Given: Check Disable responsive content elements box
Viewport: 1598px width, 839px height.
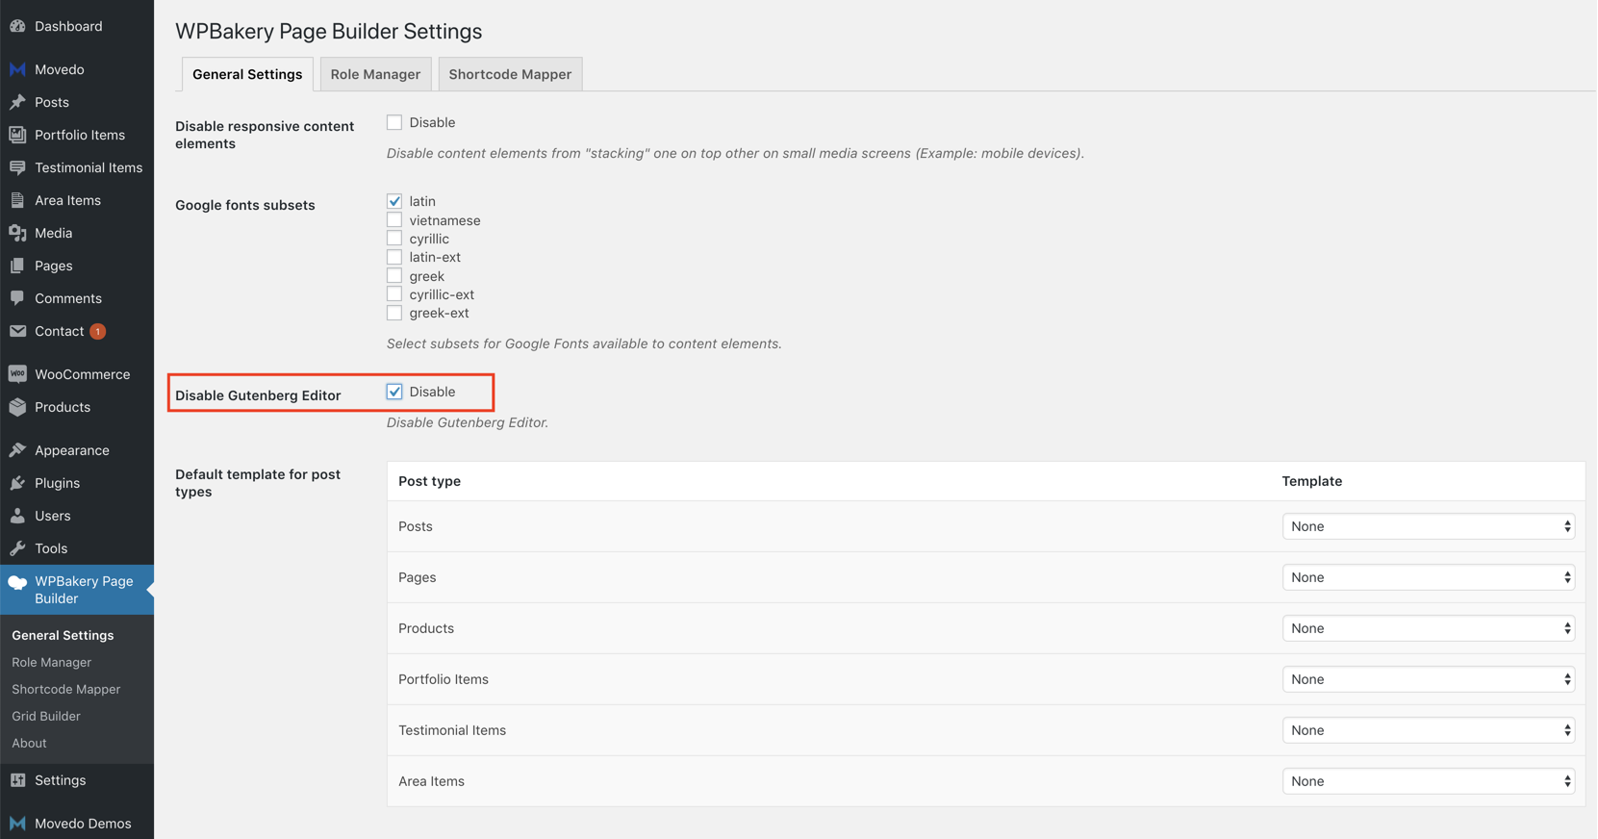Looking at the screenshot, I should pyautogui.click(x=394, y=122).
